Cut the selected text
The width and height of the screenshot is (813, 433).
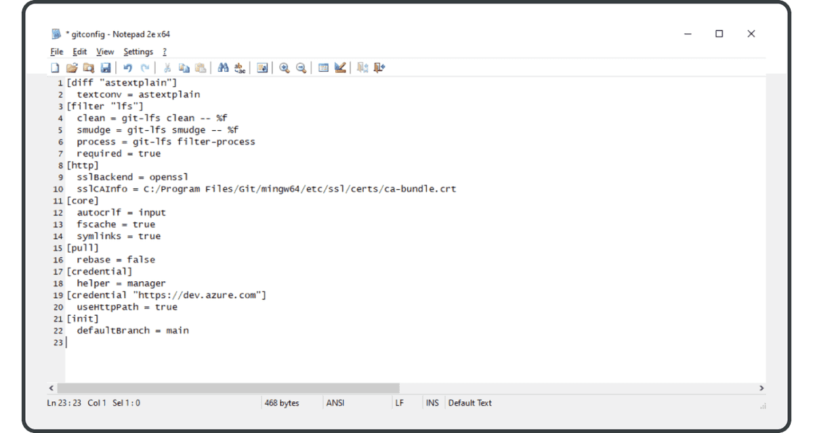[x=167, y=67]
